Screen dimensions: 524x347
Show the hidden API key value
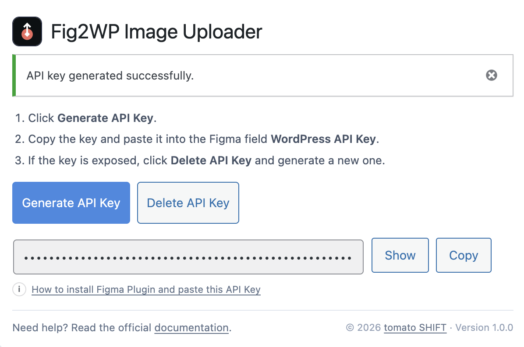point(400,255)
